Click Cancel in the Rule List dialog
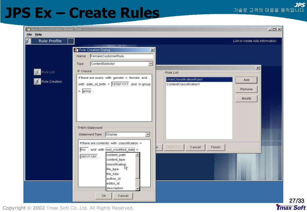Screen dimensions: 307x212 coord(195,147)
